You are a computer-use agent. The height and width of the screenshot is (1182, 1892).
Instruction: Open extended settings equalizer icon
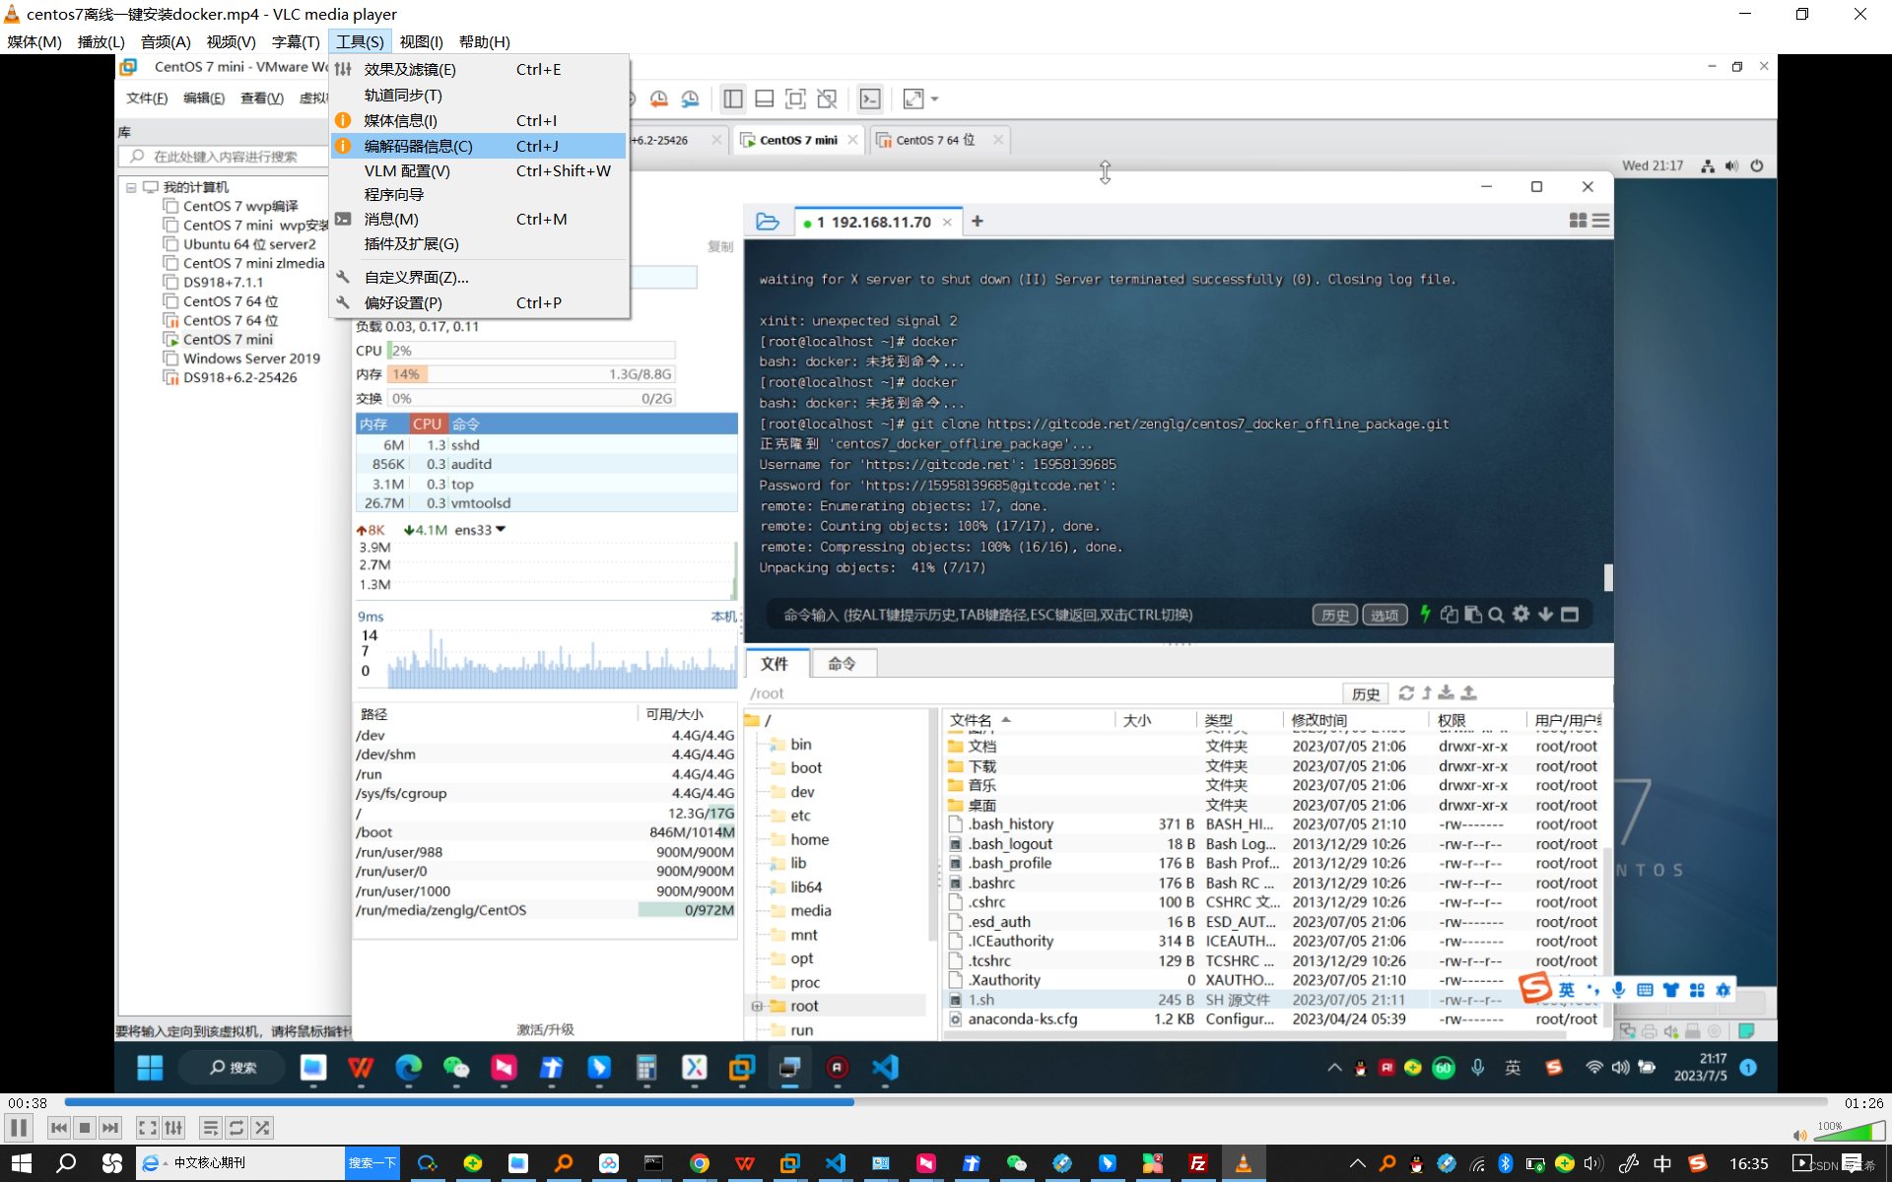point(174,1128)
